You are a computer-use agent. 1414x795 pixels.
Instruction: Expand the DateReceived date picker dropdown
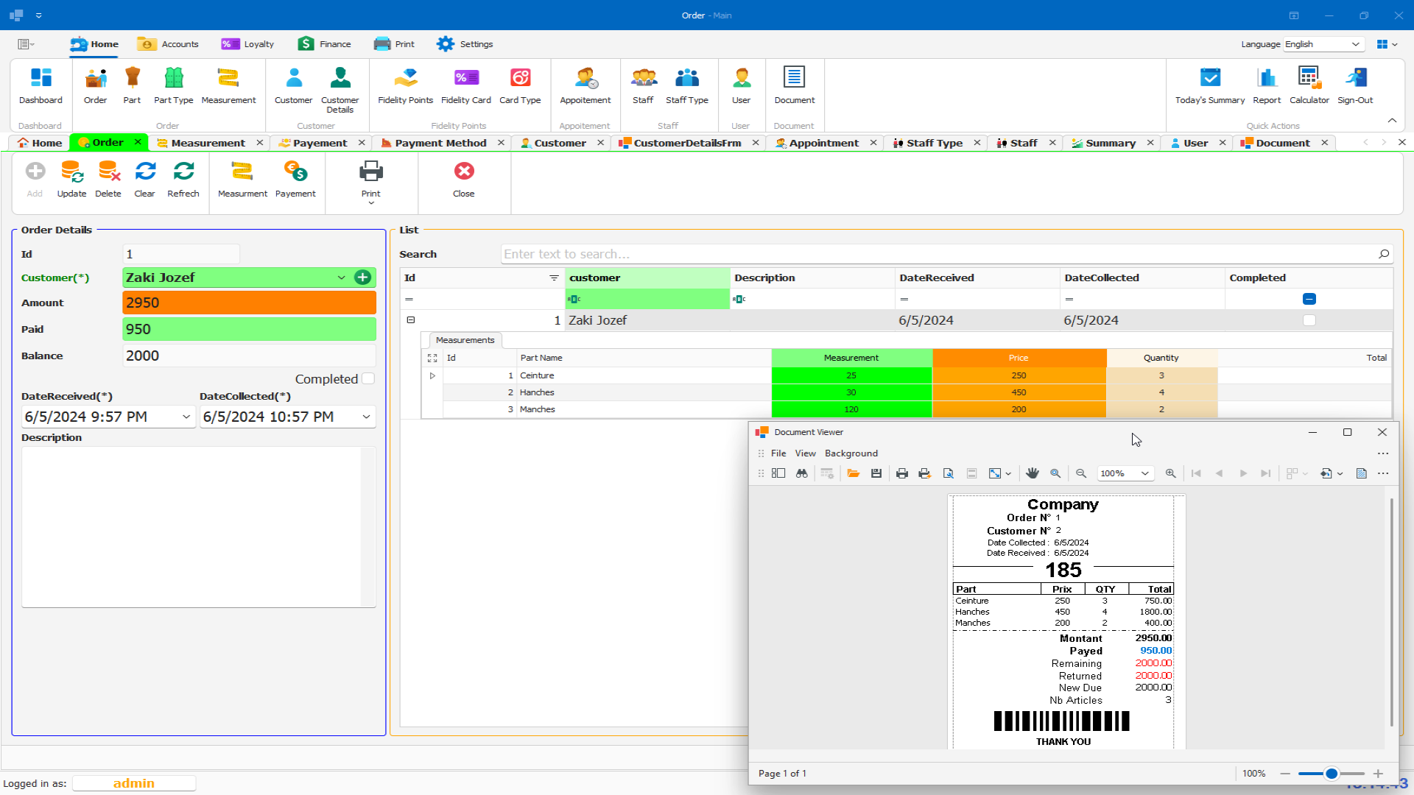tap(186, 417)
